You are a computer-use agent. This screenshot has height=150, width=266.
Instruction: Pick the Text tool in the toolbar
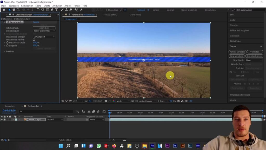click(x=56, y=10)
